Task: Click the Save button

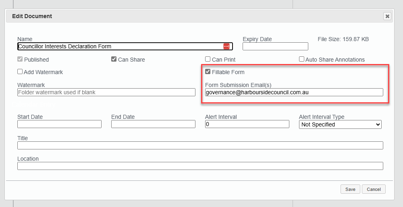Action: 350,189
